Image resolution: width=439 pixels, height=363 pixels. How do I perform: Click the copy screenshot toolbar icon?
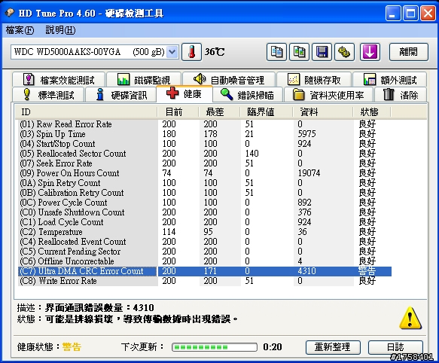(x=299, y=52)
